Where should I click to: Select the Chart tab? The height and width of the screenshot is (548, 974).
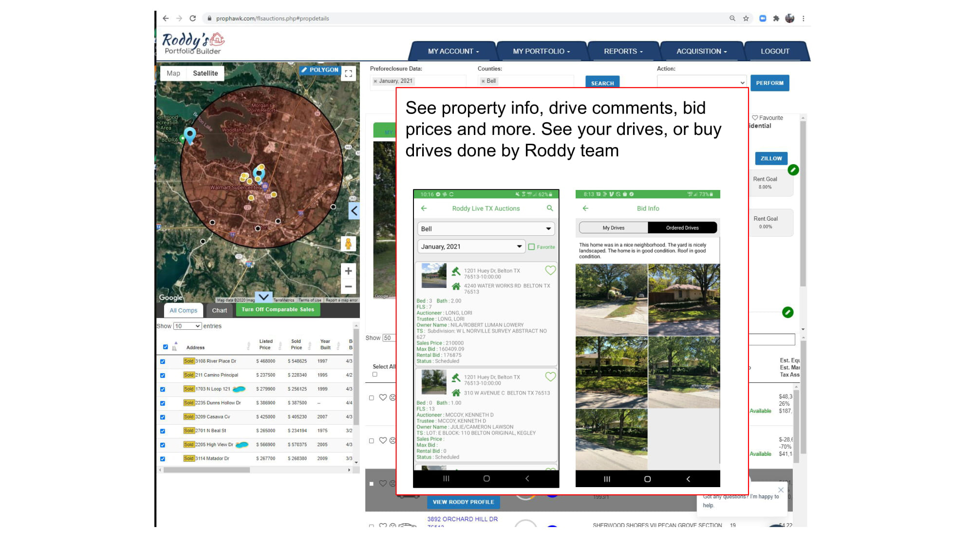[219, 310]
